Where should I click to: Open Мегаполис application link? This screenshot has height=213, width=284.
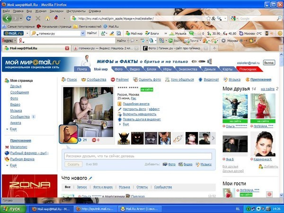[x=18, y=147]
